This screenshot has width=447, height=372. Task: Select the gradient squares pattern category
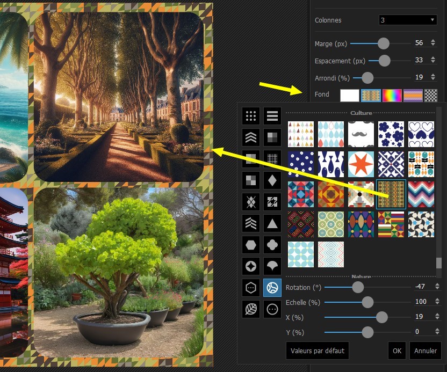pos(272,137)
